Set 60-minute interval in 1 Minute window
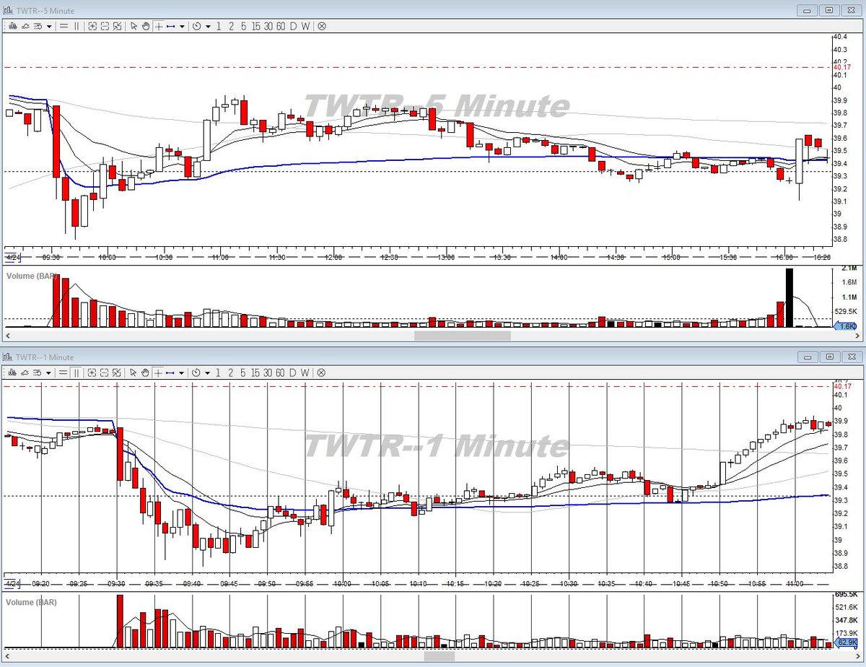The height and width of the screenshot is (667, 866). [281, 372]
